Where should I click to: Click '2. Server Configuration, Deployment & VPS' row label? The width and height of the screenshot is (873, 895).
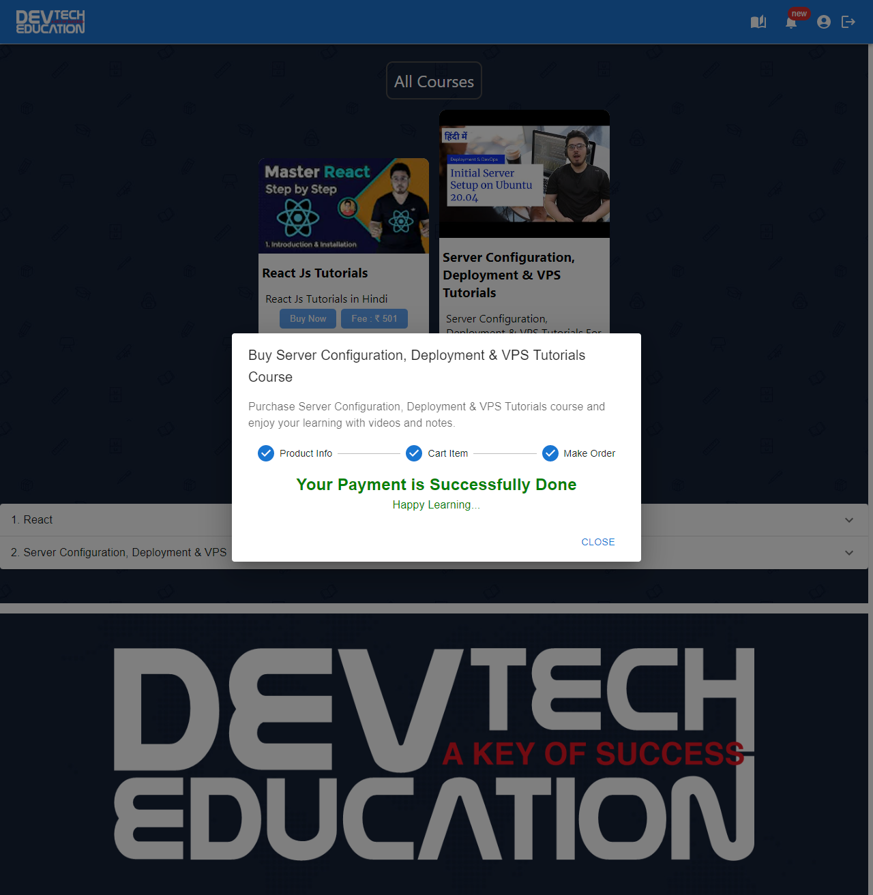119,552
